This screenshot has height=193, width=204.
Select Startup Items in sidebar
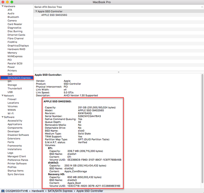(16, 171)
